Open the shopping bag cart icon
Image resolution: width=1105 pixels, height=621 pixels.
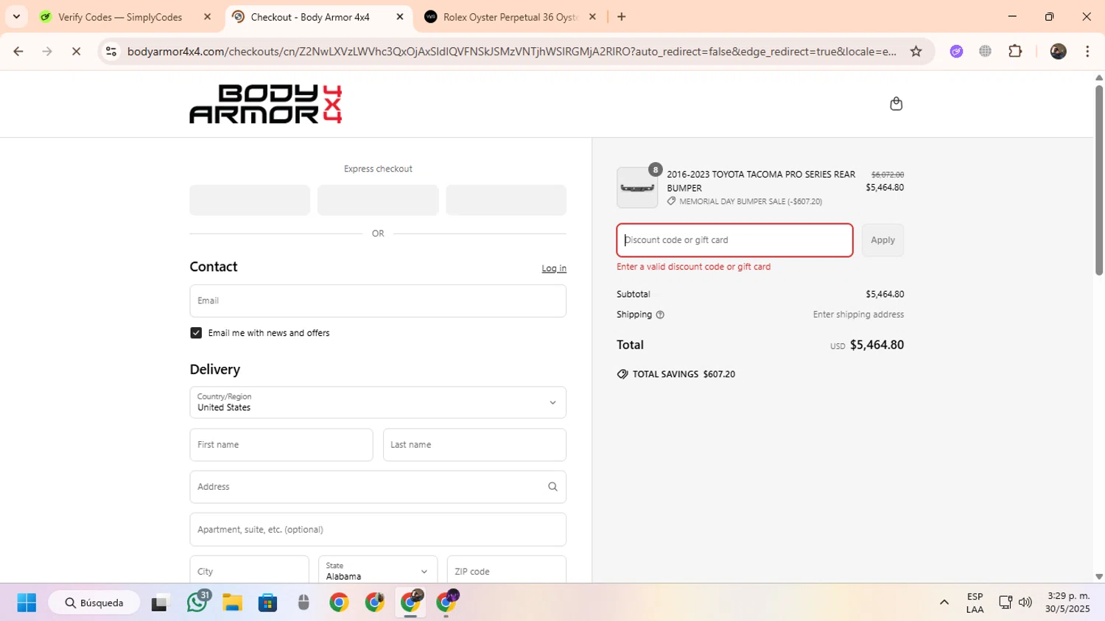pos(896,104)
